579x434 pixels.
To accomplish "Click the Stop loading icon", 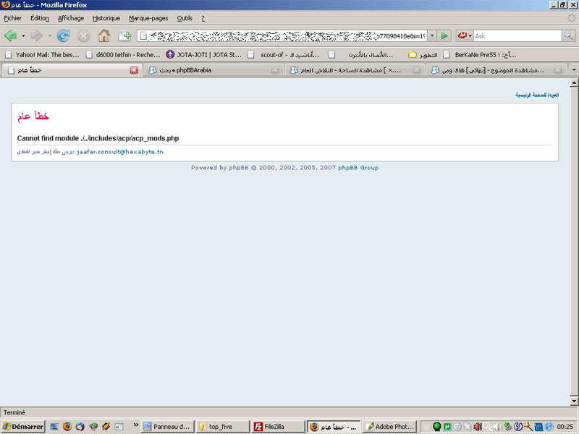I will pyautogui.click(x=84, y=35).
